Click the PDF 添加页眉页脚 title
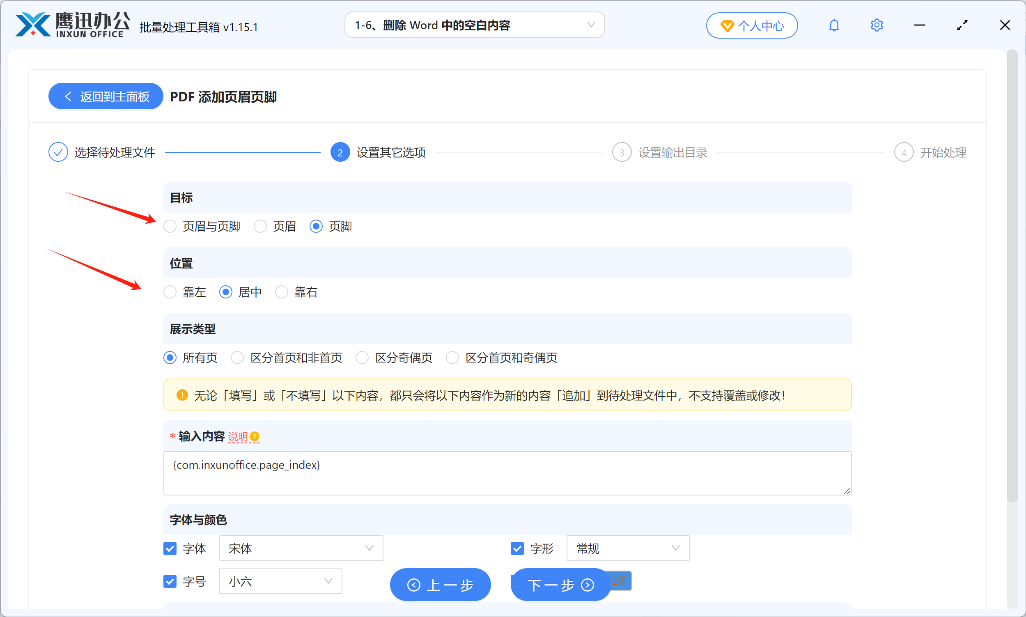1026x617 pixels. point(224,97)
